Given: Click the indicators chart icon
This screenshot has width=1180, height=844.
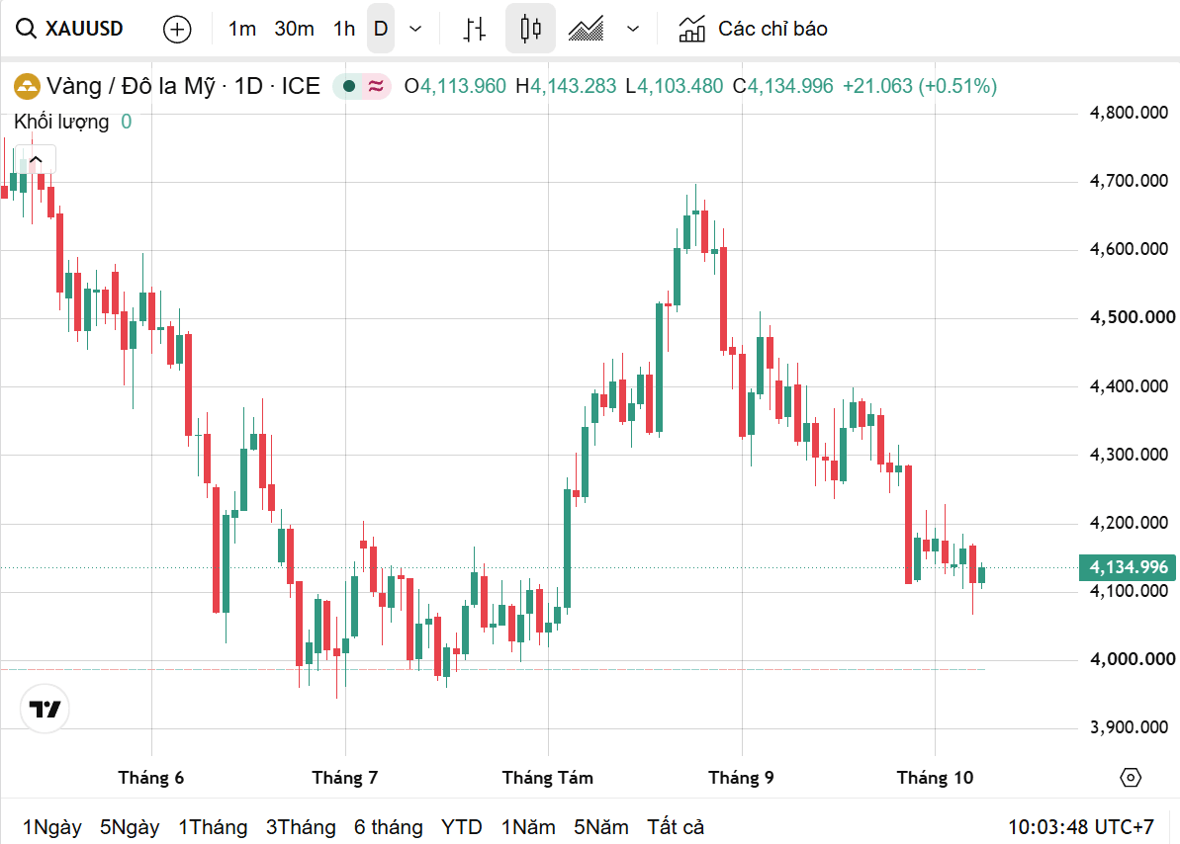Looking at the screenshot, I should (x=691, y=29).
